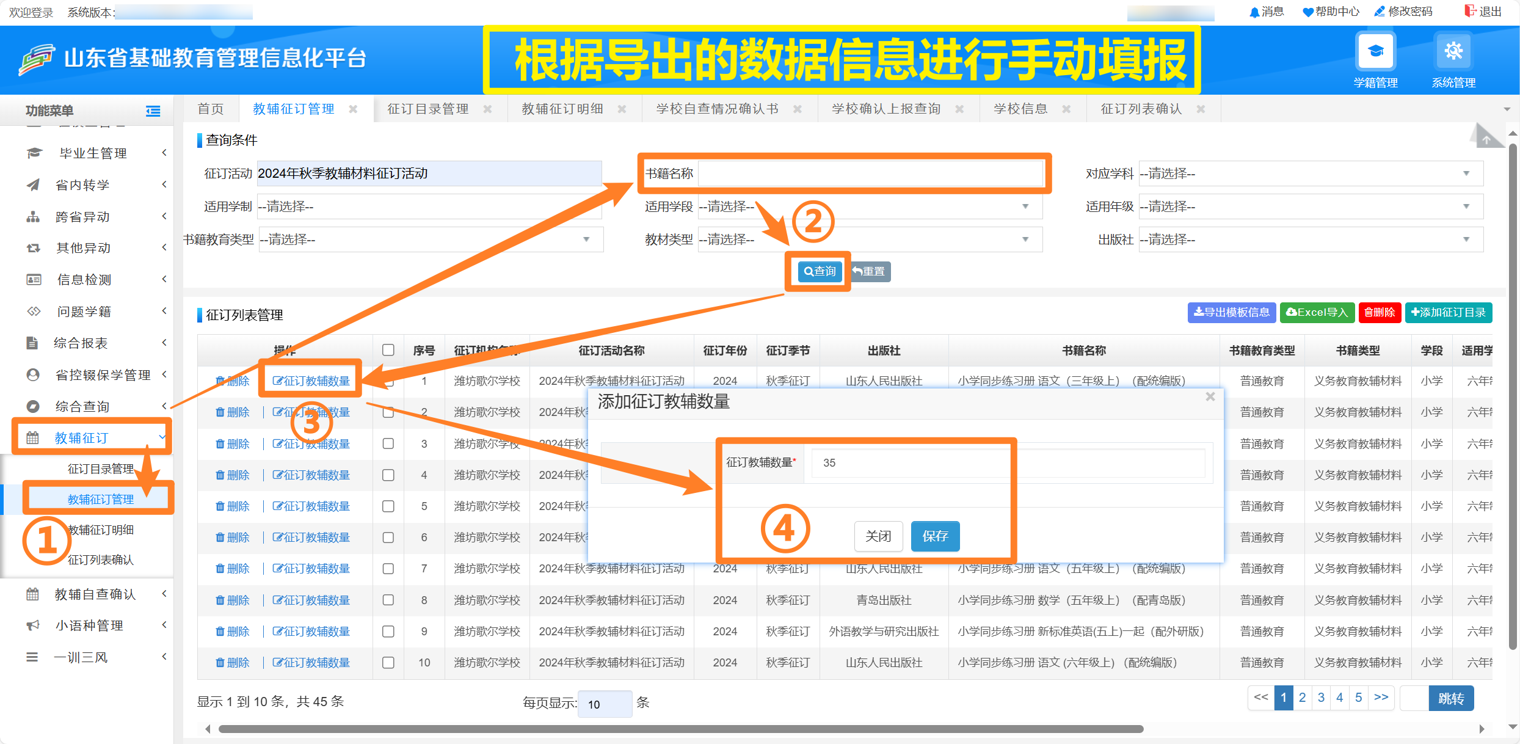Click the 教辅自查确认 calendar icon

32,594
